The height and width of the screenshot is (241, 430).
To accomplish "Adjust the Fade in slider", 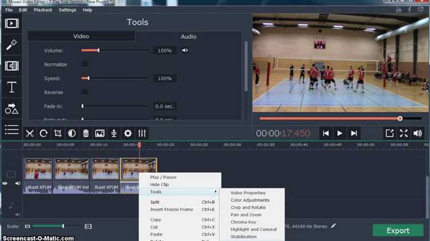I will [115, 106].
